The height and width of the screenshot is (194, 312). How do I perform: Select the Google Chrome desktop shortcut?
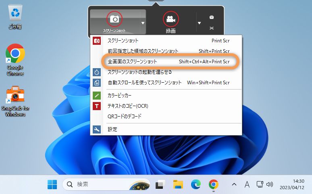[x=15, y=60]
